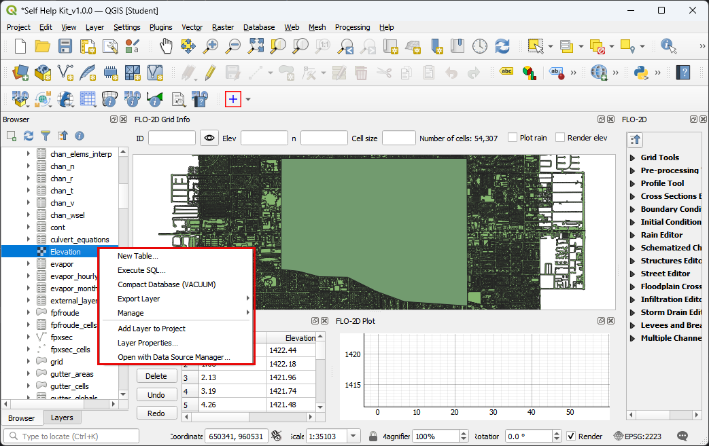Click the Save Project floppy disk icon
This screenshot has width=709, height=446.
(x=65, y=46)
